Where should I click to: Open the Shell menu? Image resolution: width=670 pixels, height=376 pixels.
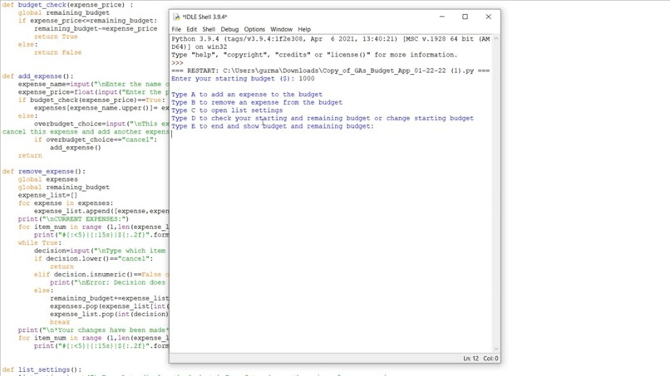pos(209,29)
